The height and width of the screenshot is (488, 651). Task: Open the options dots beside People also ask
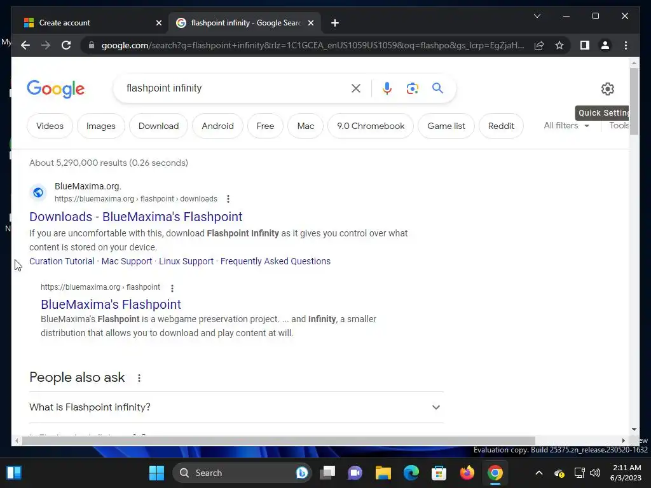(139, 377)
